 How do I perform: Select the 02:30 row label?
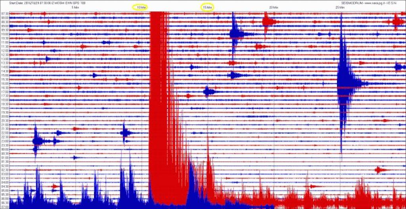coord(5,170)
